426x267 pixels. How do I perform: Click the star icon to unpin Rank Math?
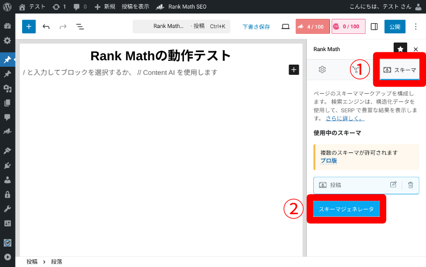pos(400,49)
